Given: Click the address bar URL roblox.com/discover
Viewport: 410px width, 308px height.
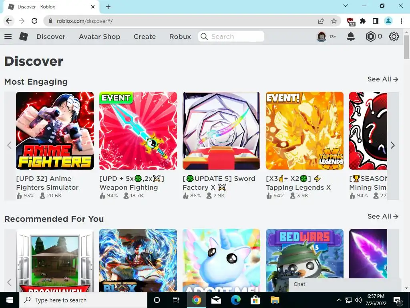Looking at the screenshot, I should 84,21.
